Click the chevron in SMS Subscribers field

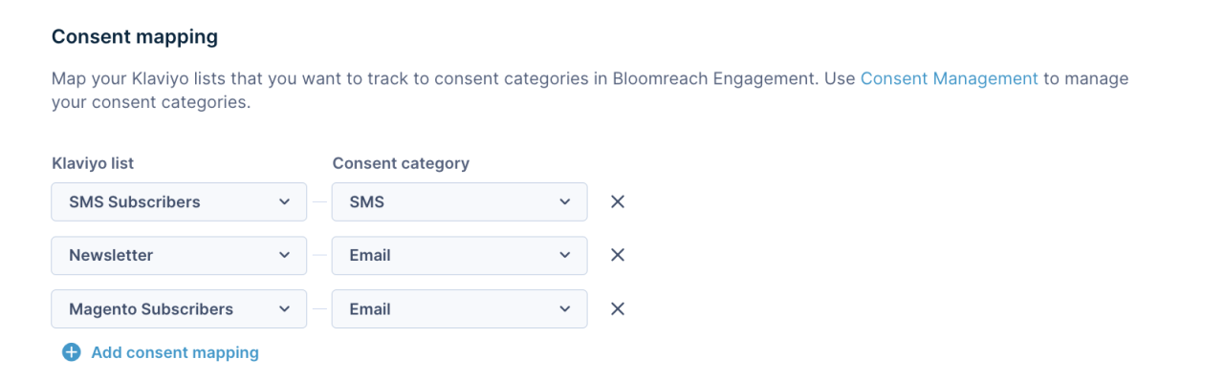coord(284,201)
